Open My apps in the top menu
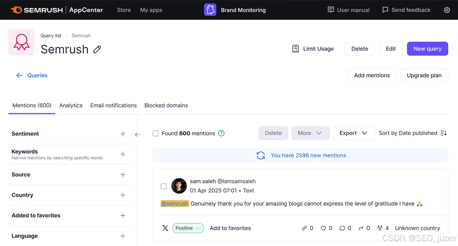The height and width of the screenshot is (246, 458). 151,10
